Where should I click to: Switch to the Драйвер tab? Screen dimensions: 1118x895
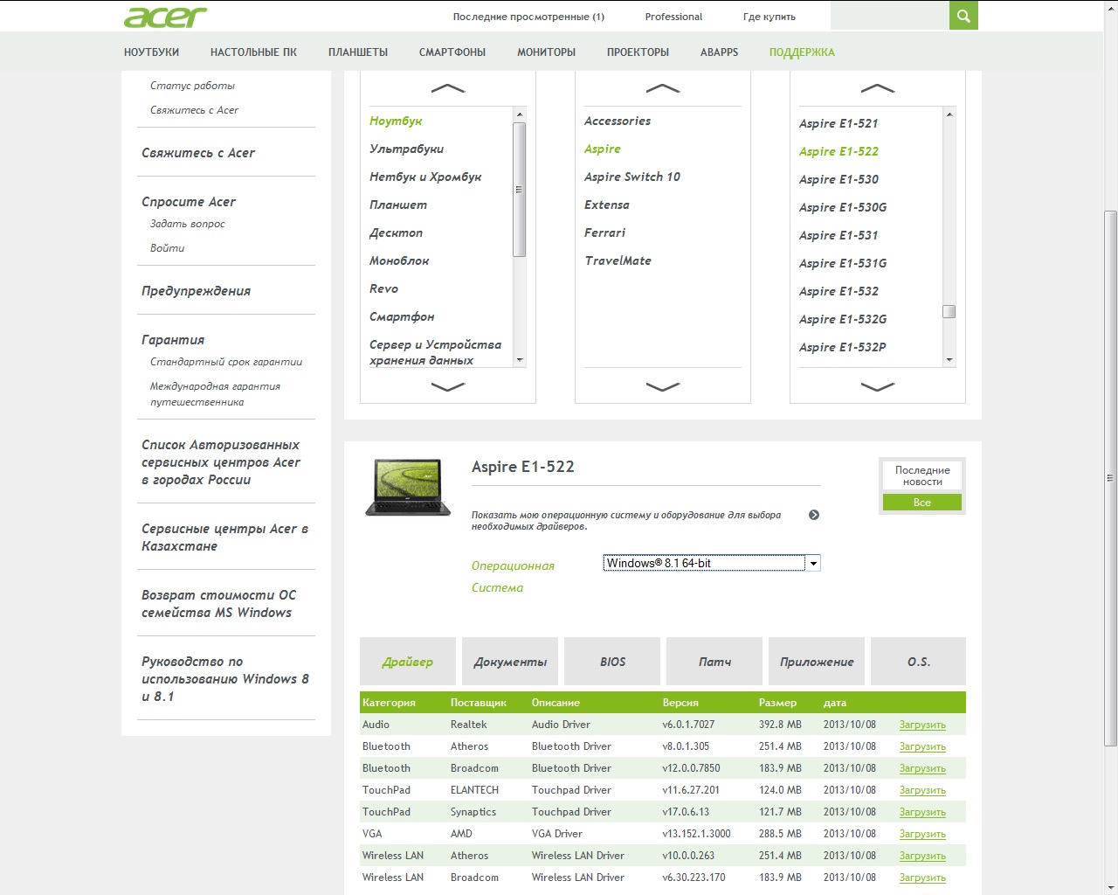point(408,662)
